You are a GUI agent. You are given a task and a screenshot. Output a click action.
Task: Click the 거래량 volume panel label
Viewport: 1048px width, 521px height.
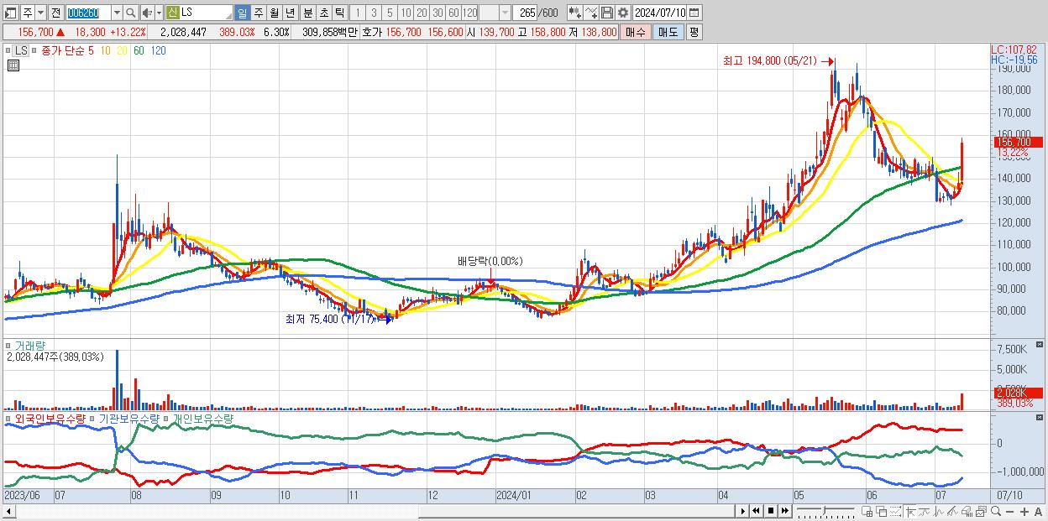(29, 345)
